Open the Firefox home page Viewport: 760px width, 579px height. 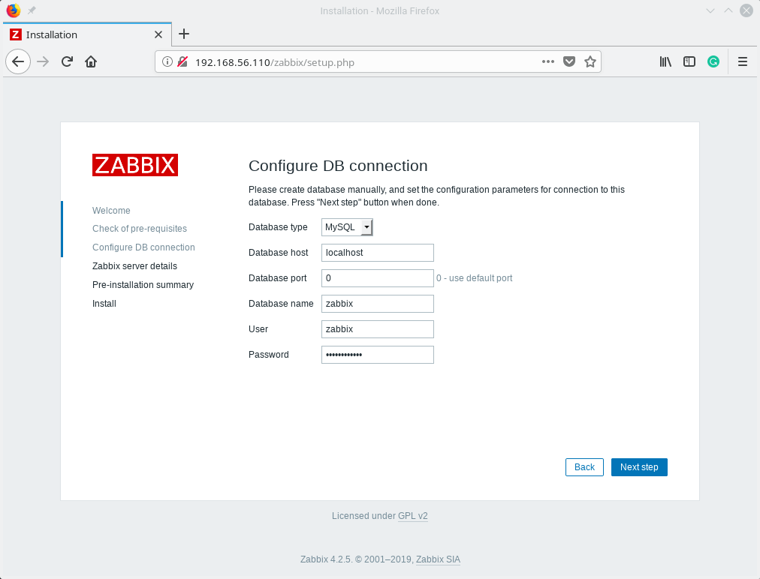pyautogui.click(x=91, y=61)
